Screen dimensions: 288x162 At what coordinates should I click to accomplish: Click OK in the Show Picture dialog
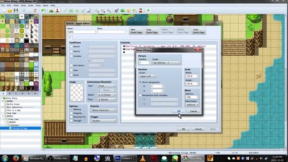click(x=179, y=111)
